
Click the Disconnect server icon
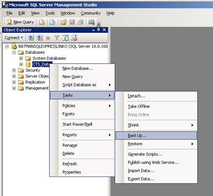[40, 38]
